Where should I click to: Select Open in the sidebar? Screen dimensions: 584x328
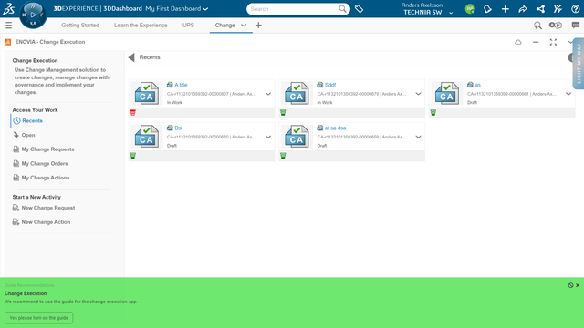coord(28,135)
